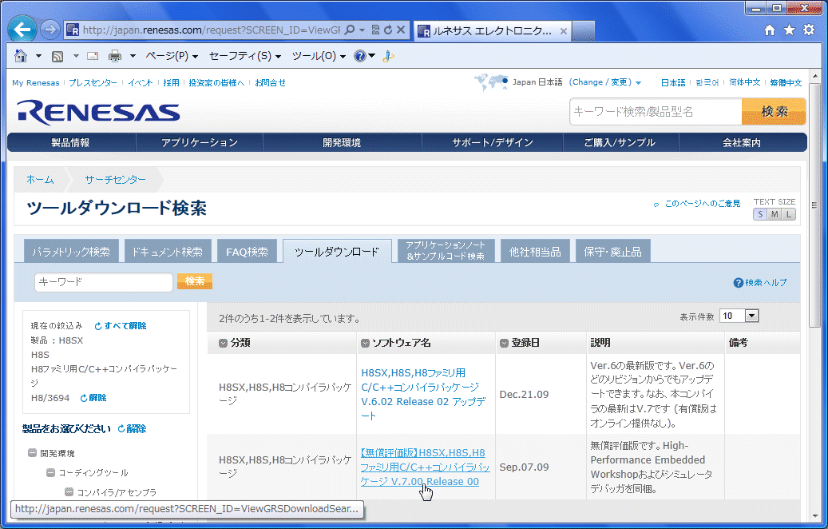This screenshot has height=529, width=828.
Task: Switch to パラメトリック検索 tab
Action: coord(71,252)
